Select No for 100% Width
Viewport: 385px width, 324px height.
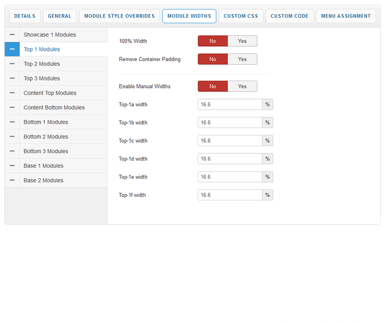(213, 41)
